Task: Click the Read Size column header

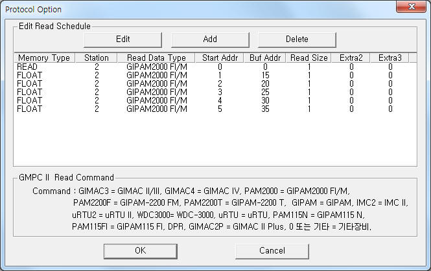Action: pos(309,58)
